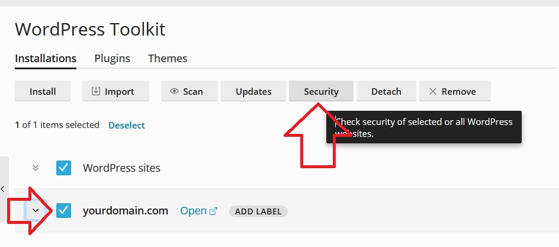Image resolution: width=559 pixels, height=247 pixels.
Task: Open the Security check button
Action: pyautogui.click(x=321, y=91)
